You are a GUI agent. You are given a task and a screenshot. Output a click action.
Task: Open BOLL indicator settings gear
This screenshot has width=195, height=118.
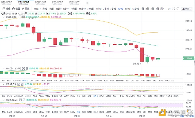click(x=20, y=17)
